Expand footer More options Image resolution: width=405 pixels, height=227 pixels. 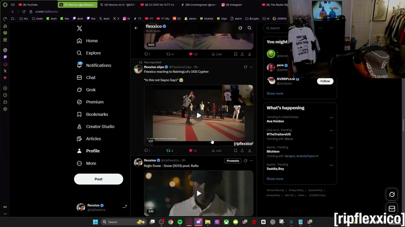click(302, 195)
